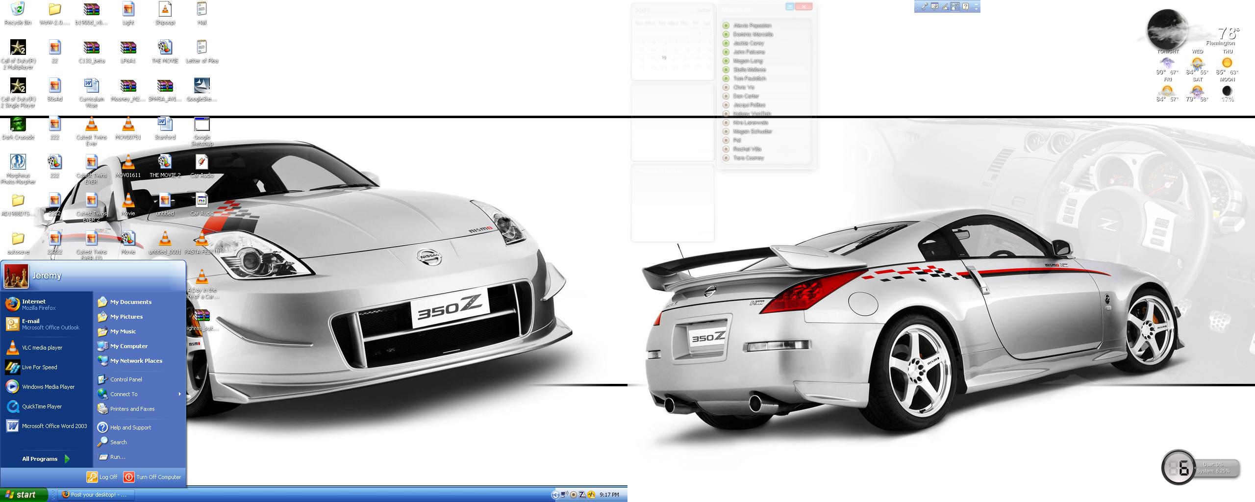
Task: Open Search from the Start menu
Action: coord(140,442)
